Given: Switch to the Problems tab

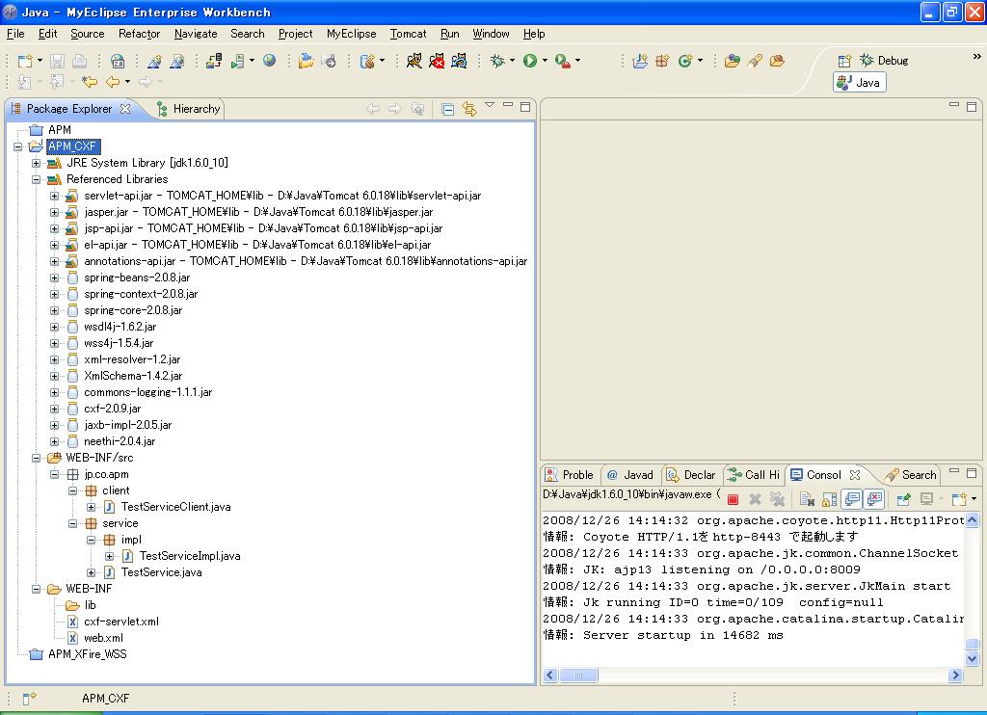Looking at the screenshot, I should [x=570, y=474].
